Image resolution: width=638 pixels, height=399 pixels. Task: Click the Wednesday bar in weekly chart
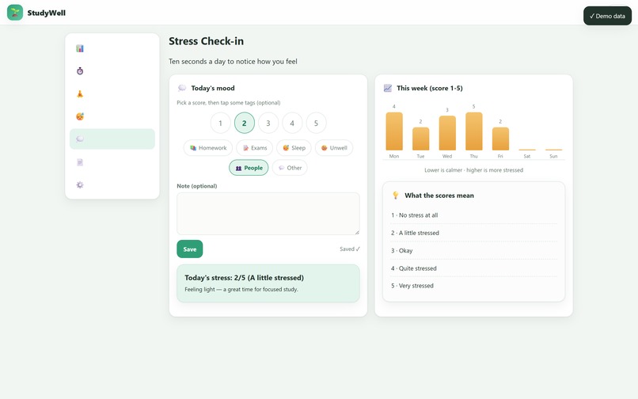(x=447, y=133)
